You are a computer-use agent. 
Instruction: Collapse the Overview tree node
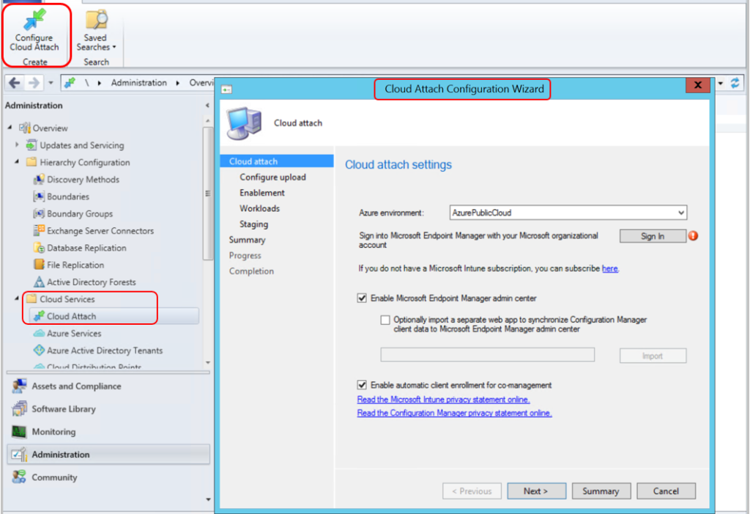pos(10,128)
